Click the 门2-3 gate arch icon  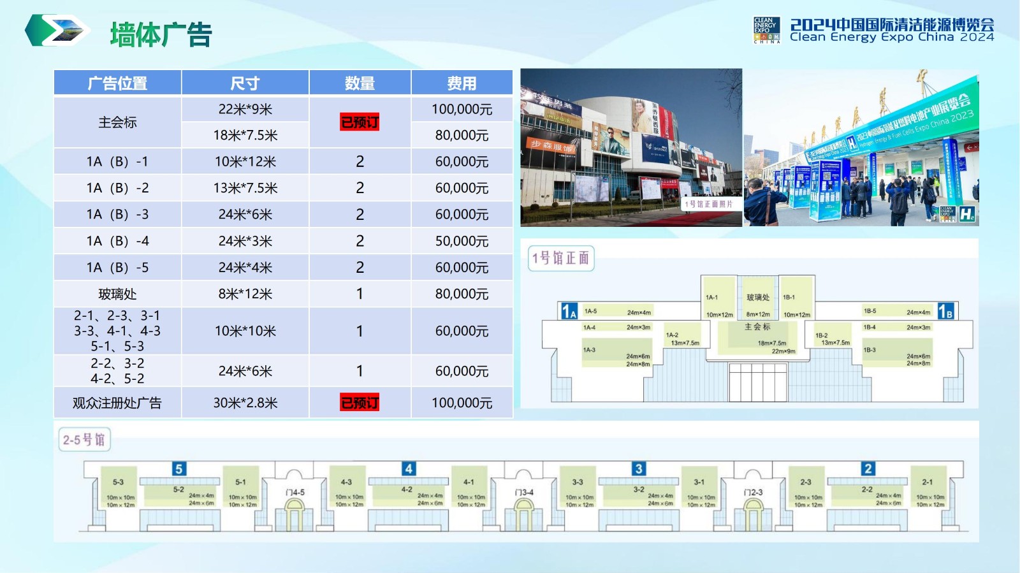(x=753, y=514)
